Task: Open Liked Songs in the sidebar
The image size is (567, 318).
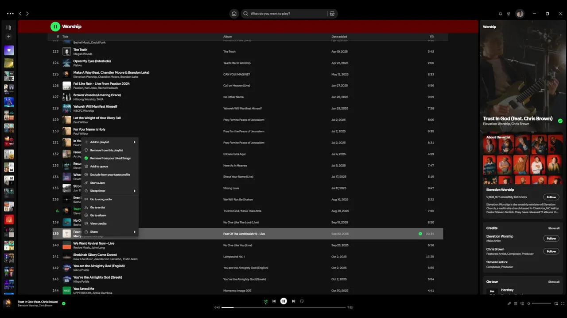Action: [x=9, y=50]
